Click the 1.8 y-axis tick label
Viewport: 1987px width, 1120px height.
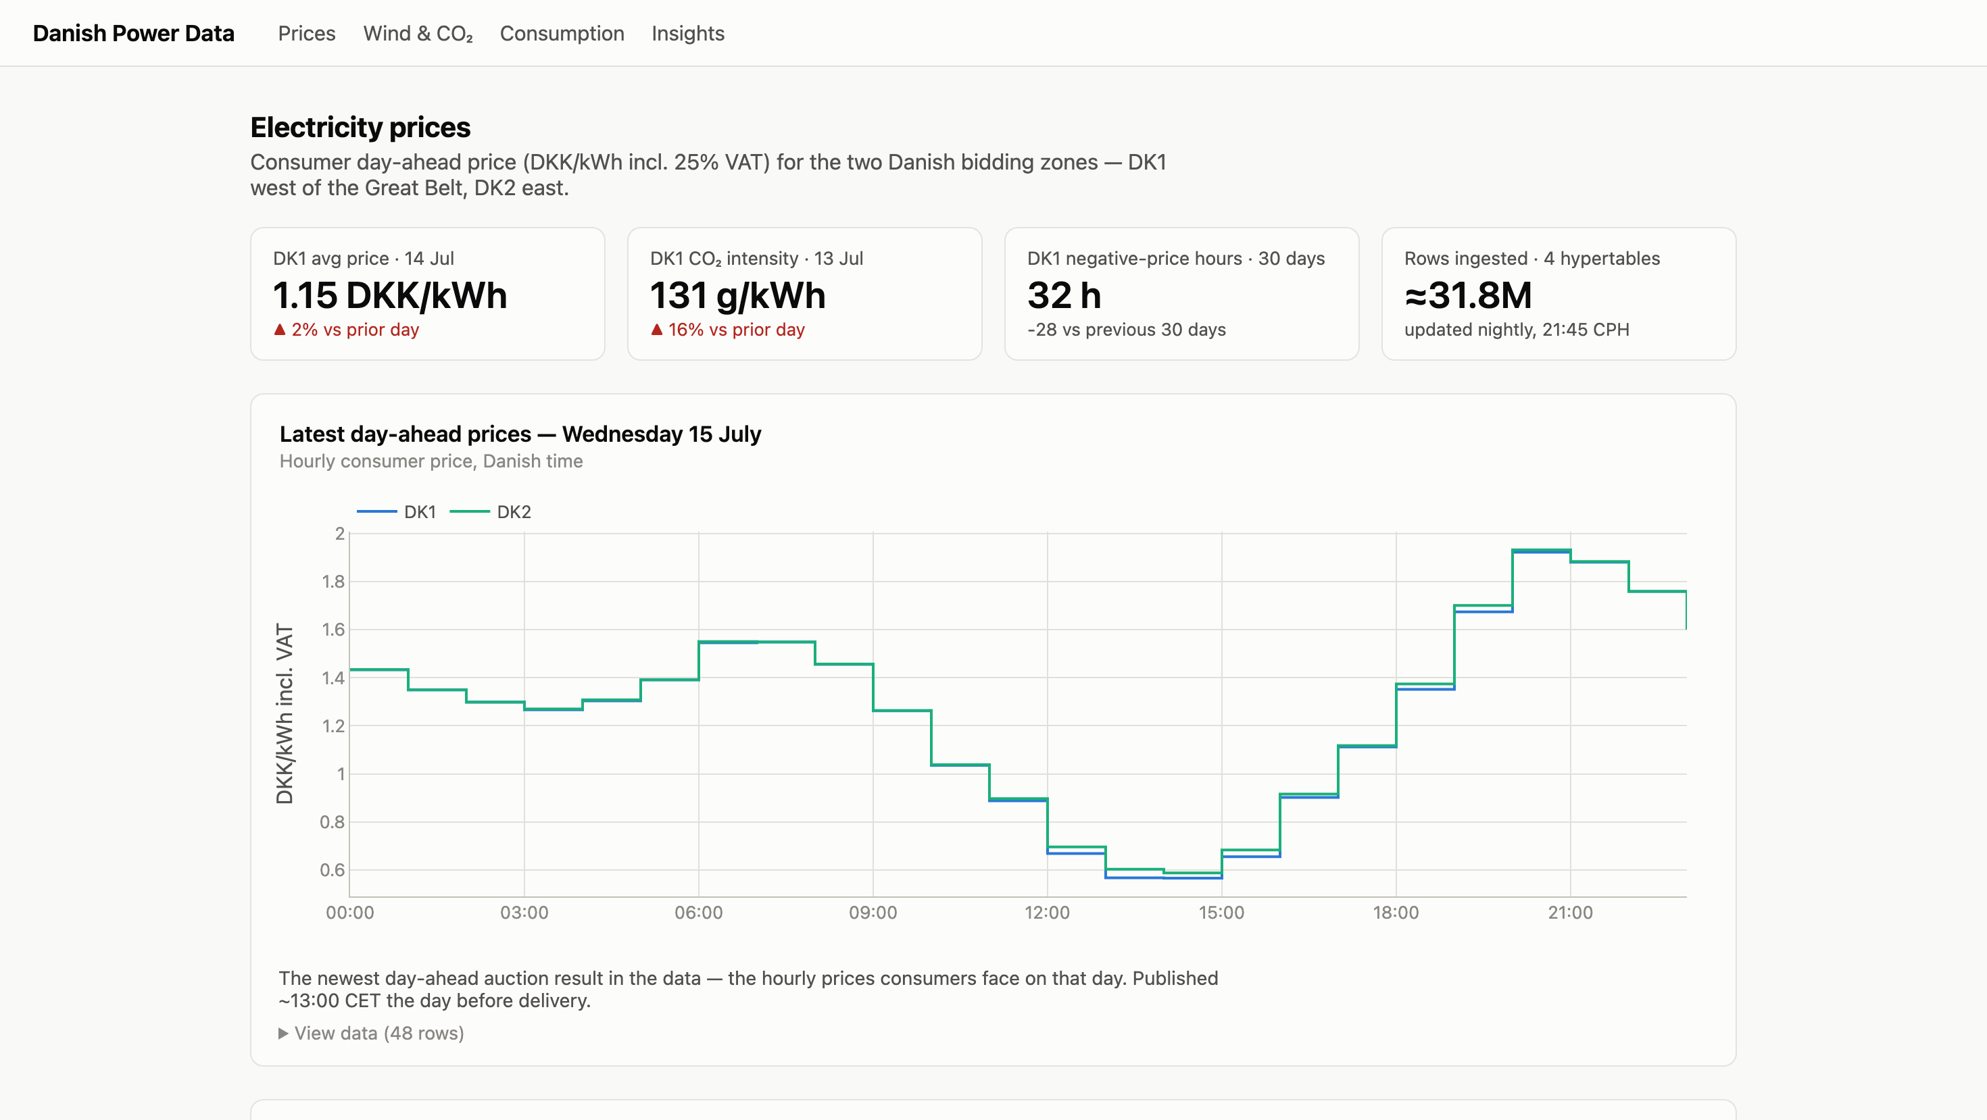point(333,581)
